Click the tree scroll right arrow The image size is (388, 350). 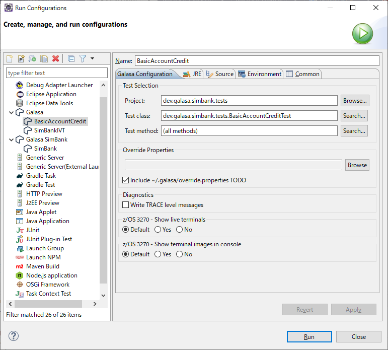pos(95,304)
